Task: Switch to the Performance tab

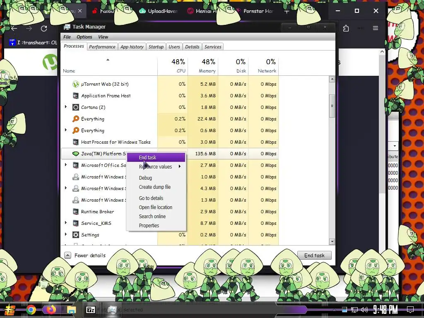Action: point(102,47)
